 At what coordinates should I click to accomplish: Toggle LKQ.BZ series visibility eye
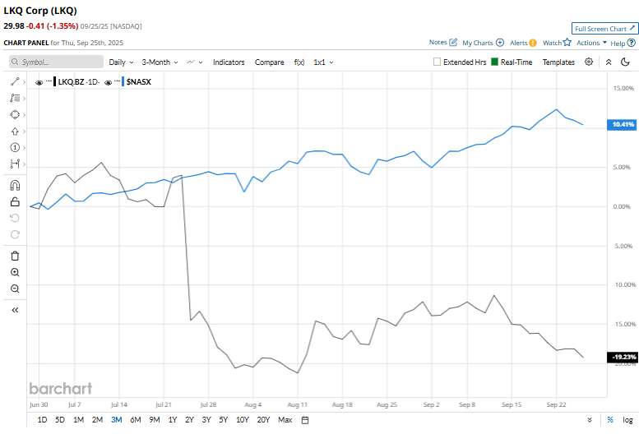(39, 83)
